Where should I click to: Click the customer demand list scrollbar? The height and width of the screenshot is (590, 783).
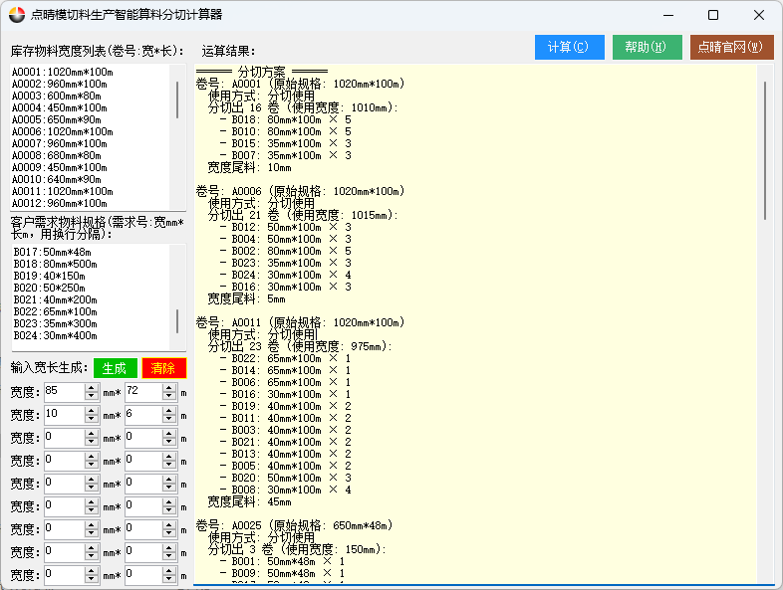coord(178,320)
